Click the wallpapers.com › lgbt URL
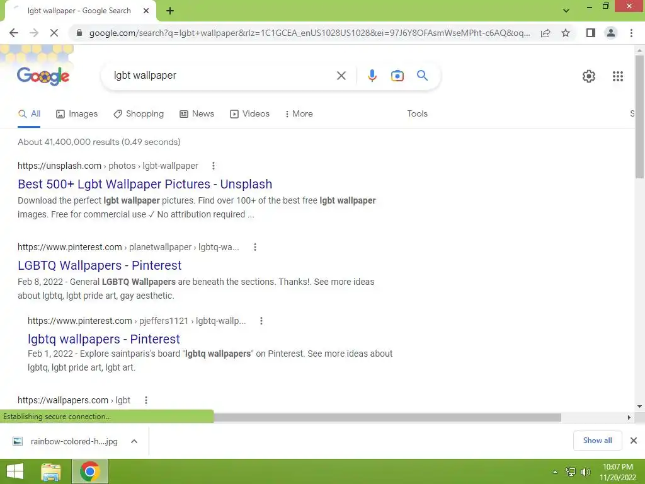 [74, 400]
